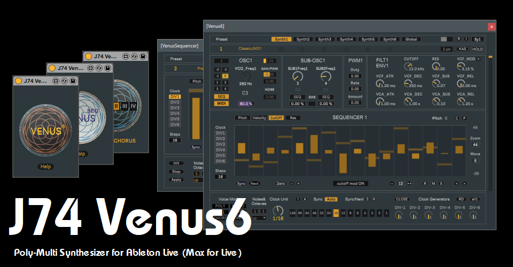Click the C icon beside Pitch 5
This screenshot has width=513, height=267.
[x=457, y=119]
